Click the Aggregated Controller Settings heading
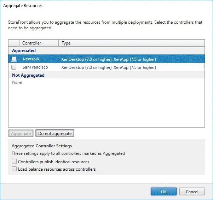The image size is (213, 200). [42, 146]
